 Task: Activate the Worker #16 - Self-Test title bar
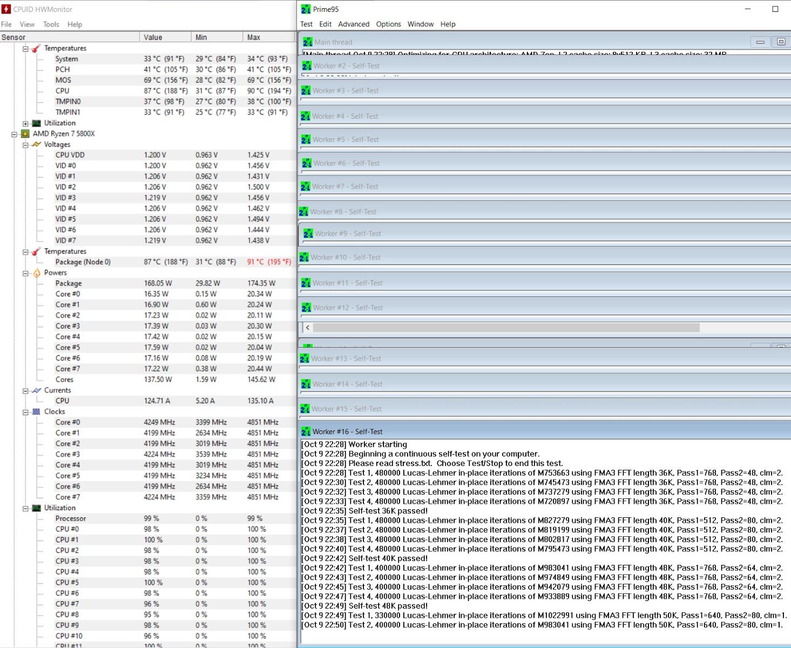coord(545,431)
